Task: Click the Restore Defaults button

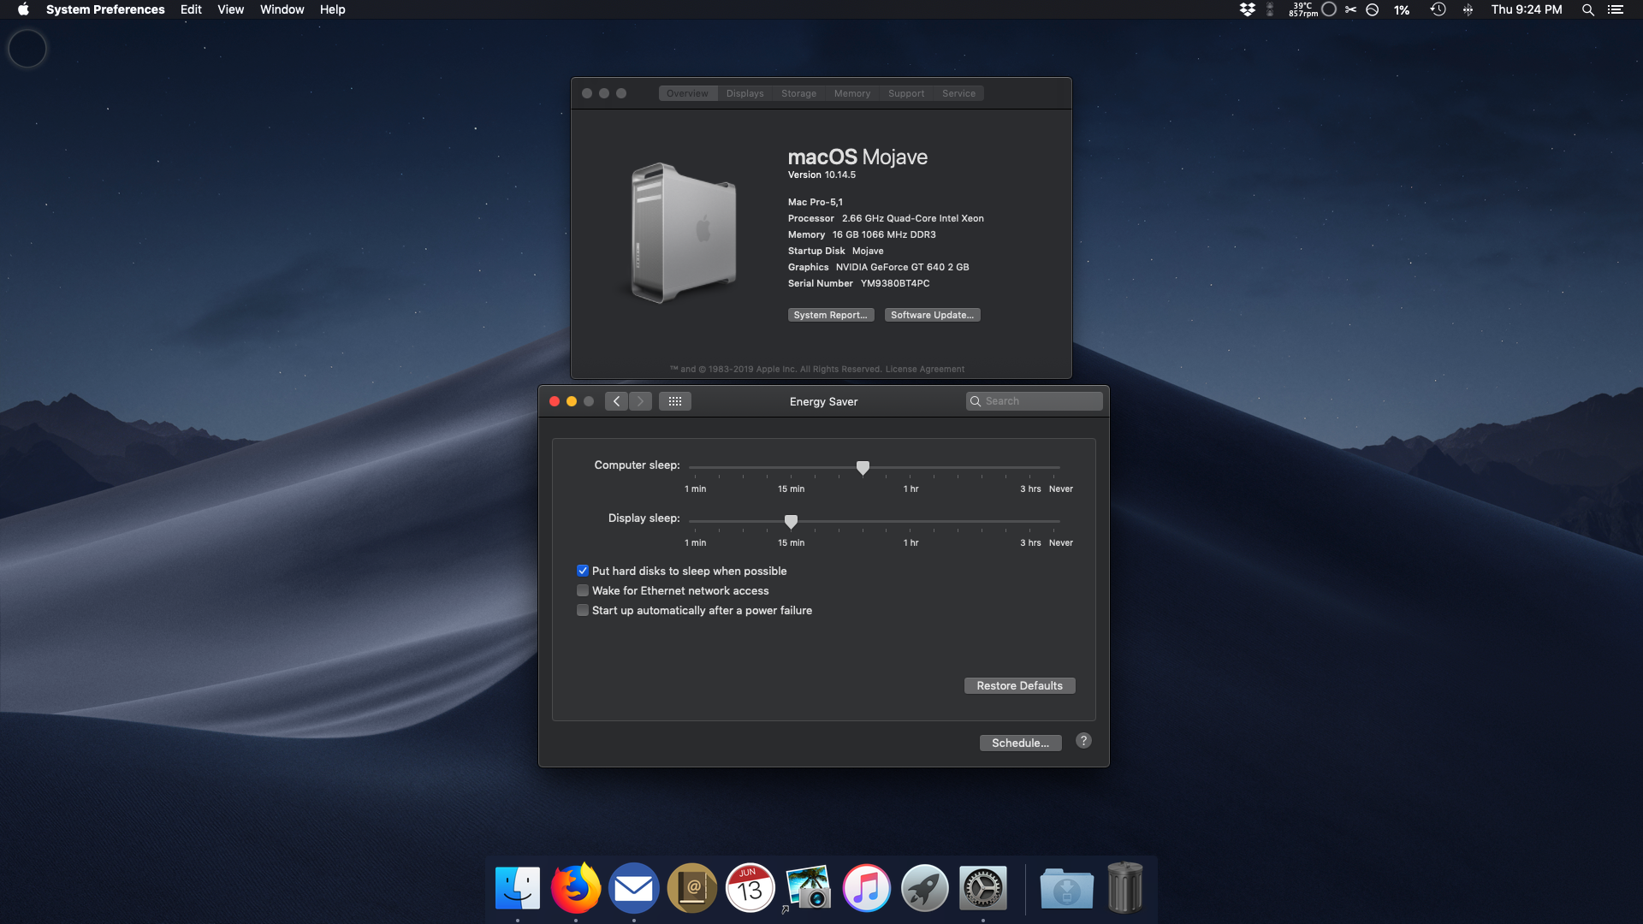Action: click(x=1019, y=685)
